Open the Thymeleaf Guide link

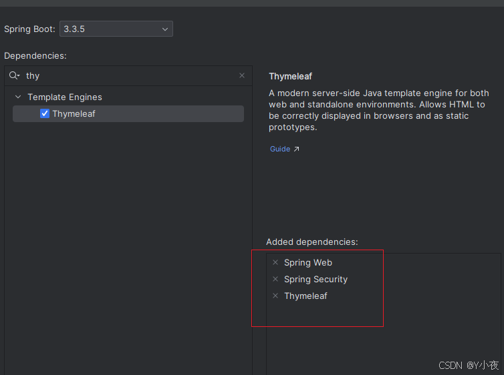pyautogui.click(x=280, y=149)
